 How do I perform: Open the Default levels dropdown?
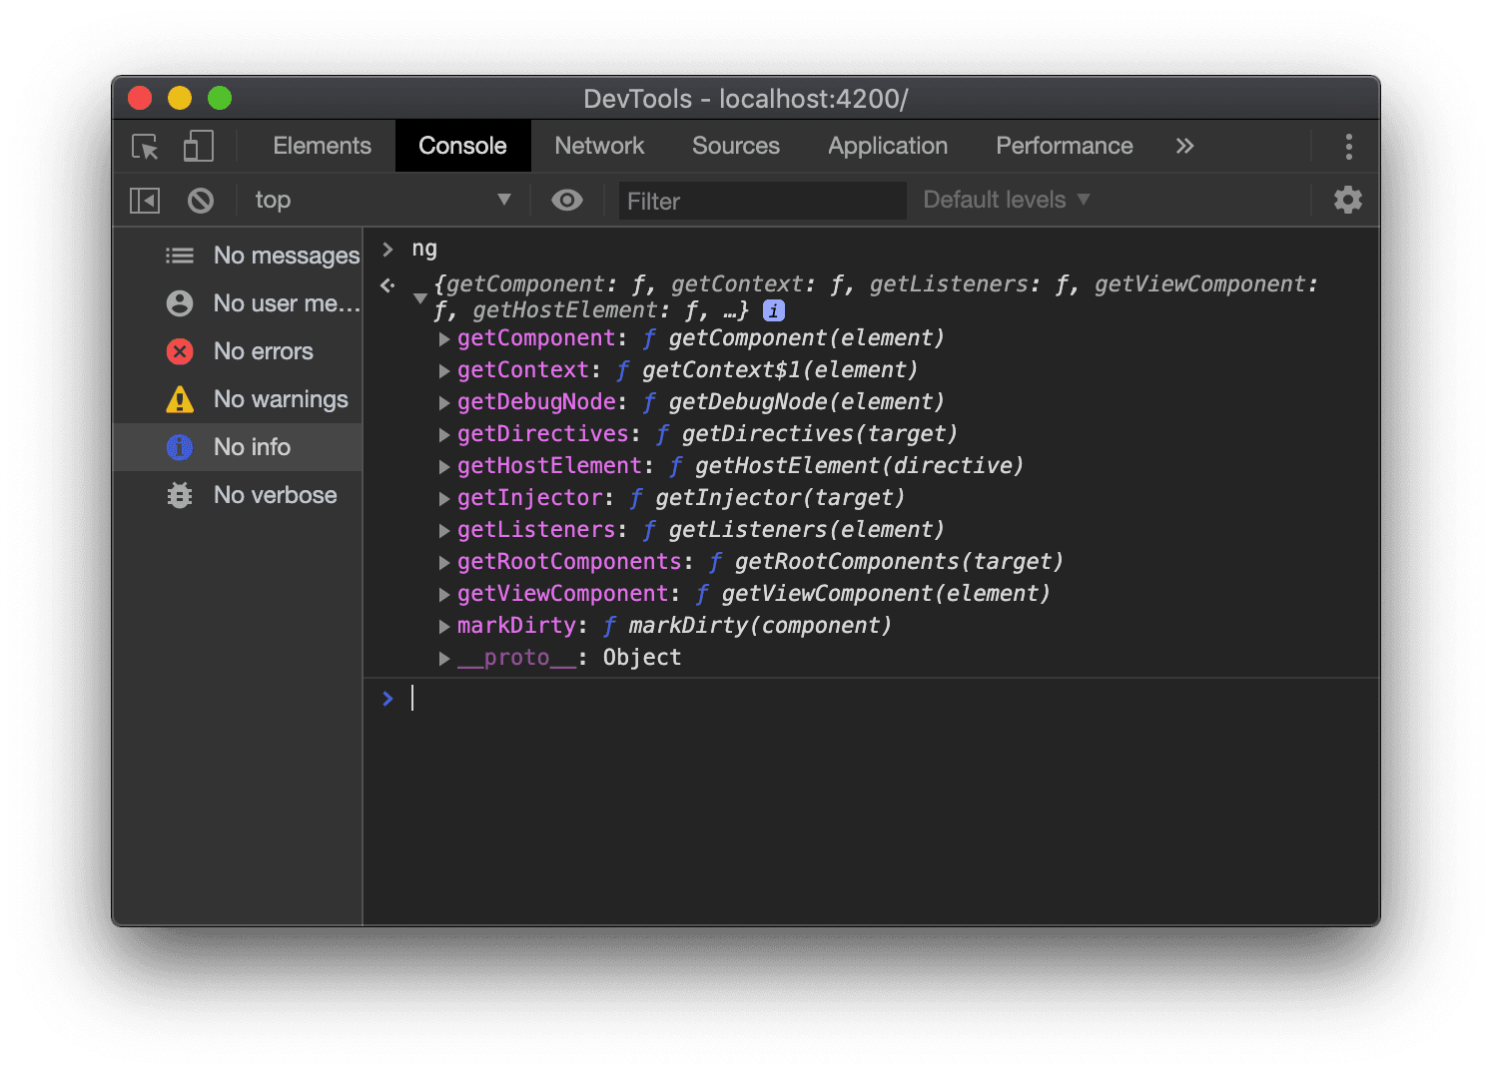tap(1007, 201)
